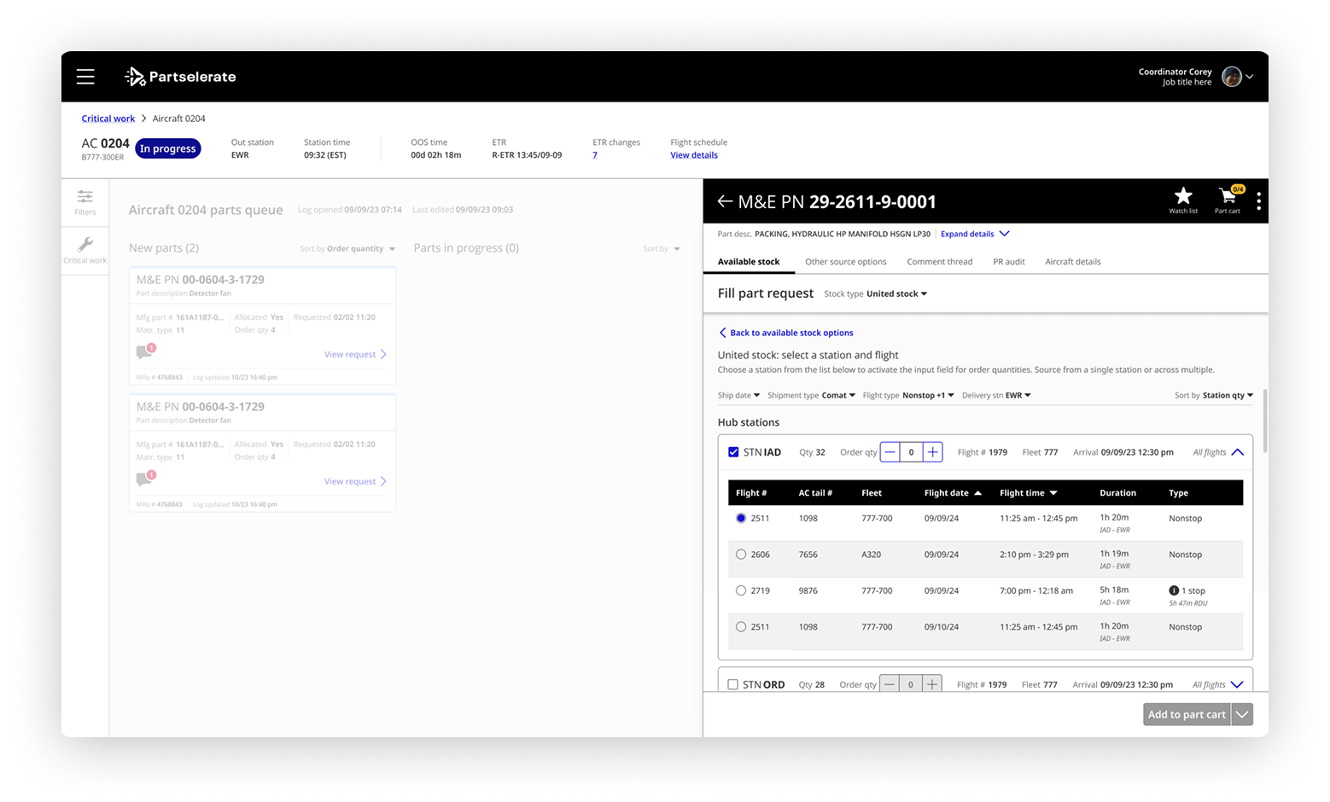The height and width of the screenshot is (802, 1330).
Task: Open the PR audit tab
Action: 1008,262
